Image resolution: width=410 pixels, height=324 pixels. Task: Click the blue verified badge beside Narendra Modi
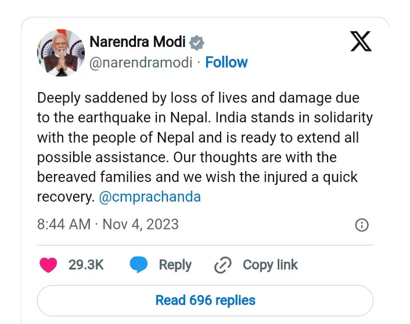[x=197, y=42]
